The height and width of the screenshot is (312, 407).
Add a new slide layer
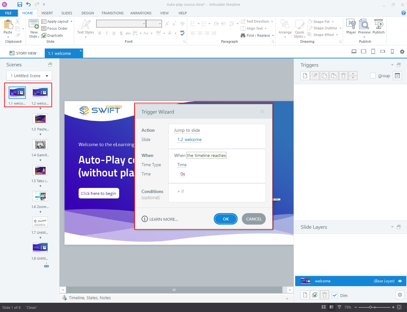(x=305, y=295)
